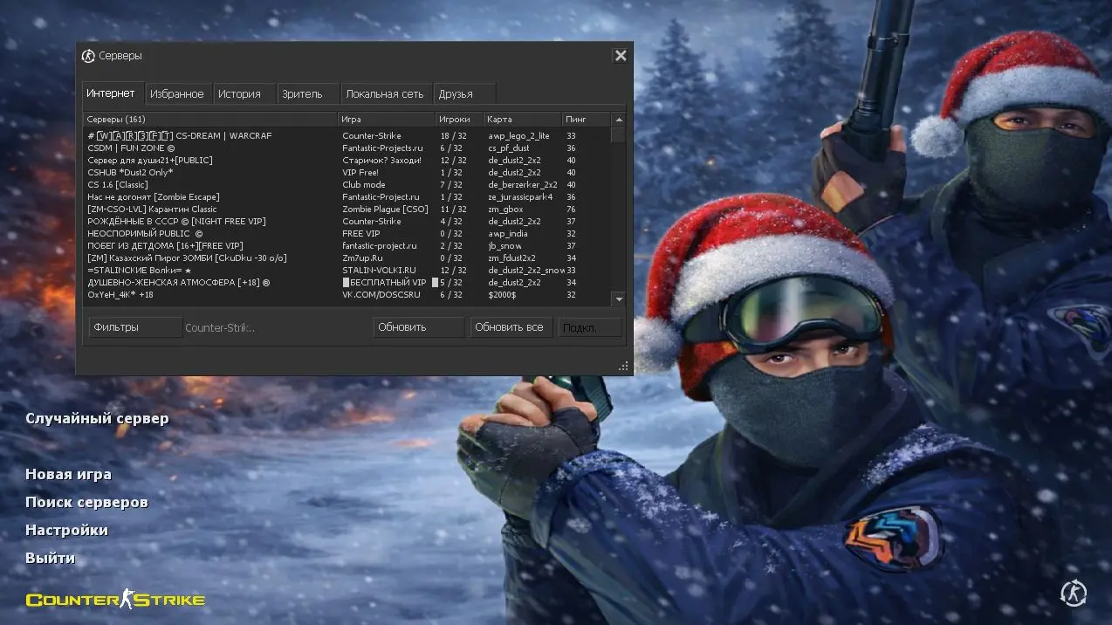The width and height of the screenshot is (1112, 625).
Task: Expand the Фильтры panel
Action: tap(135, 327)
